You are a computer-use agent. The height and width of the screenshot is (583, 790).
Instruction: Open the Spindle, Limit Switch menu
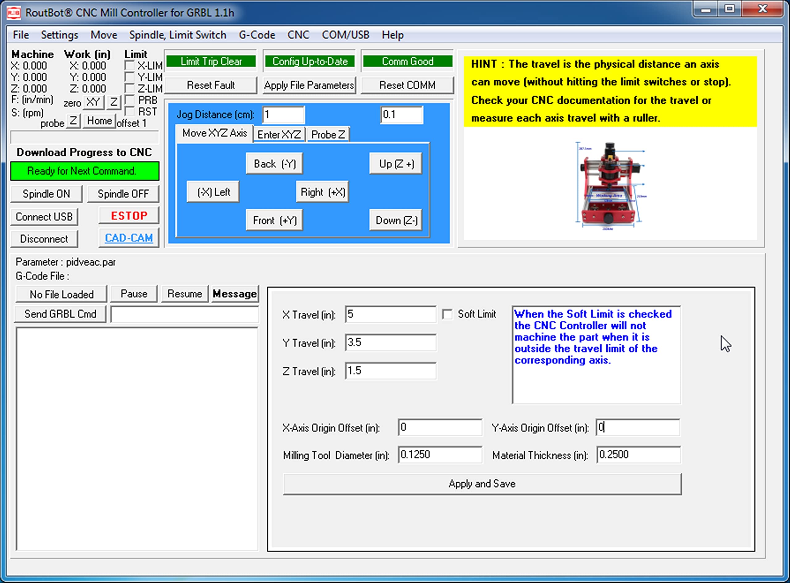click(x=178, y=35)
